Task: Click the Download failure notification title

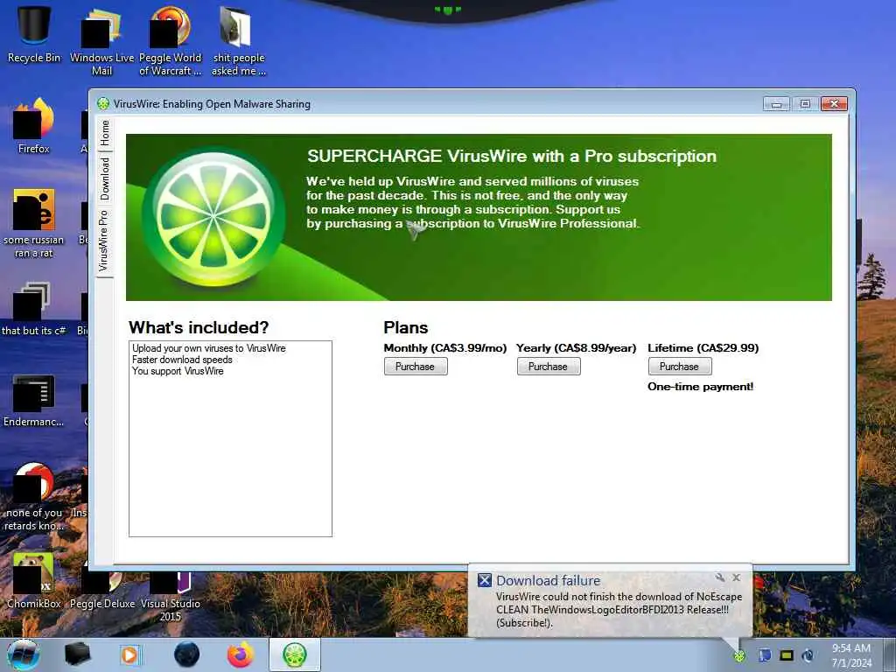Action: point(548,580)
